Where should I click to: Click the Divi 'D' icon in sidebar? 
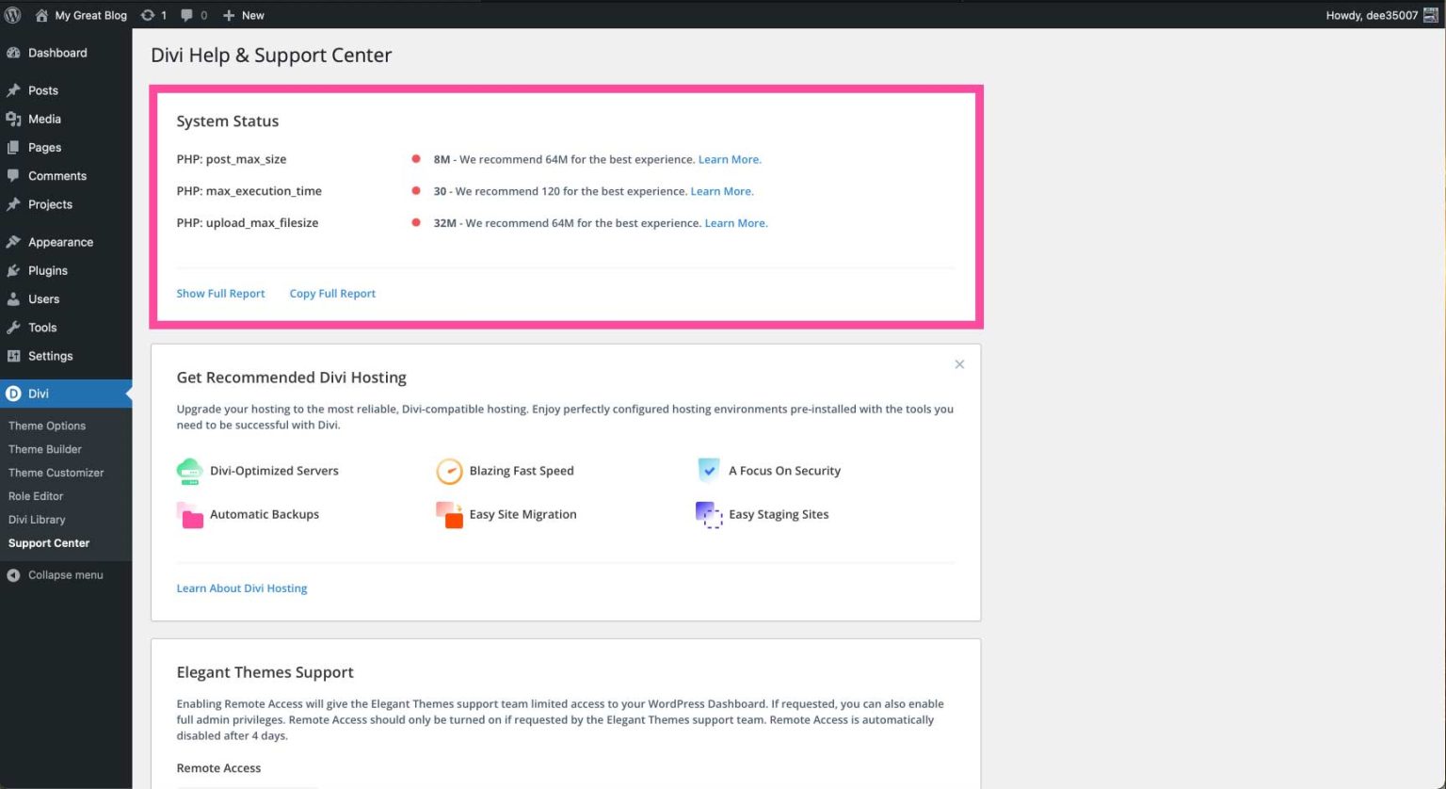14,393
